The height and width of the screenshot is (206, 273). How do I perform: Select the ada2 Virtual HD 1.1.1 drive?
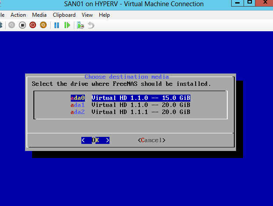pos(131,112)
